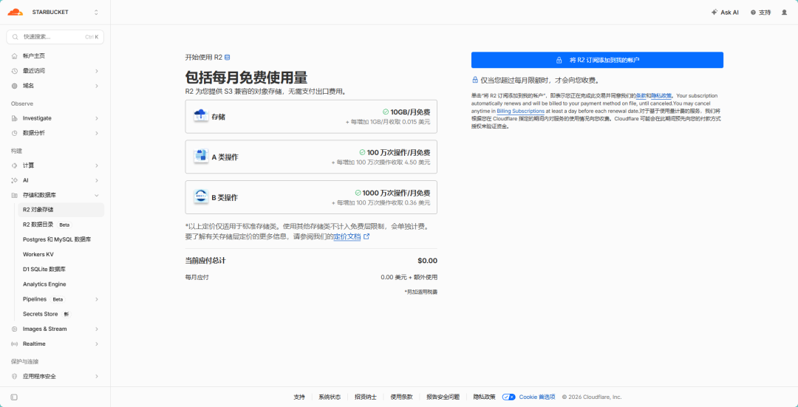The height and width of the screenshot is (407, 798).
Task: Click lock icon beside 仅当您超过每月限额时
Action: 475,81
